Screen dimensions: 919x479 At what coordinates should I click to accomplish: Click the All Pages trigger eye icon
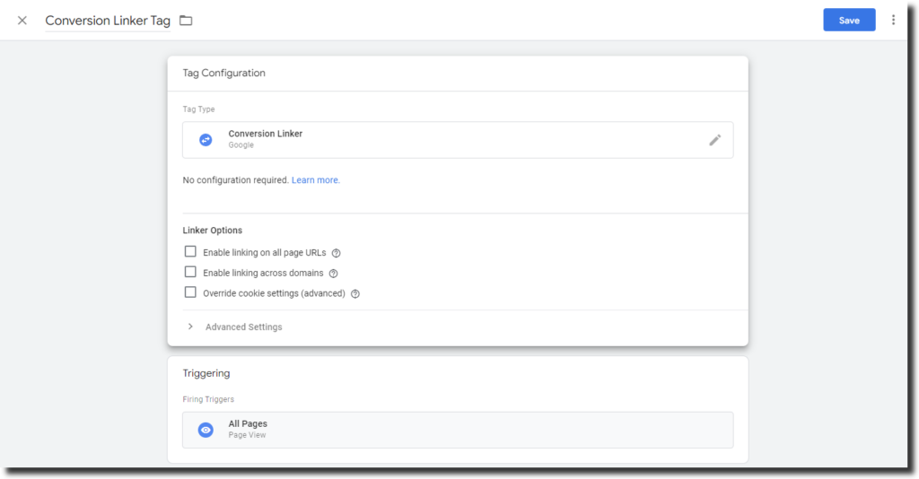click(206, 430)
